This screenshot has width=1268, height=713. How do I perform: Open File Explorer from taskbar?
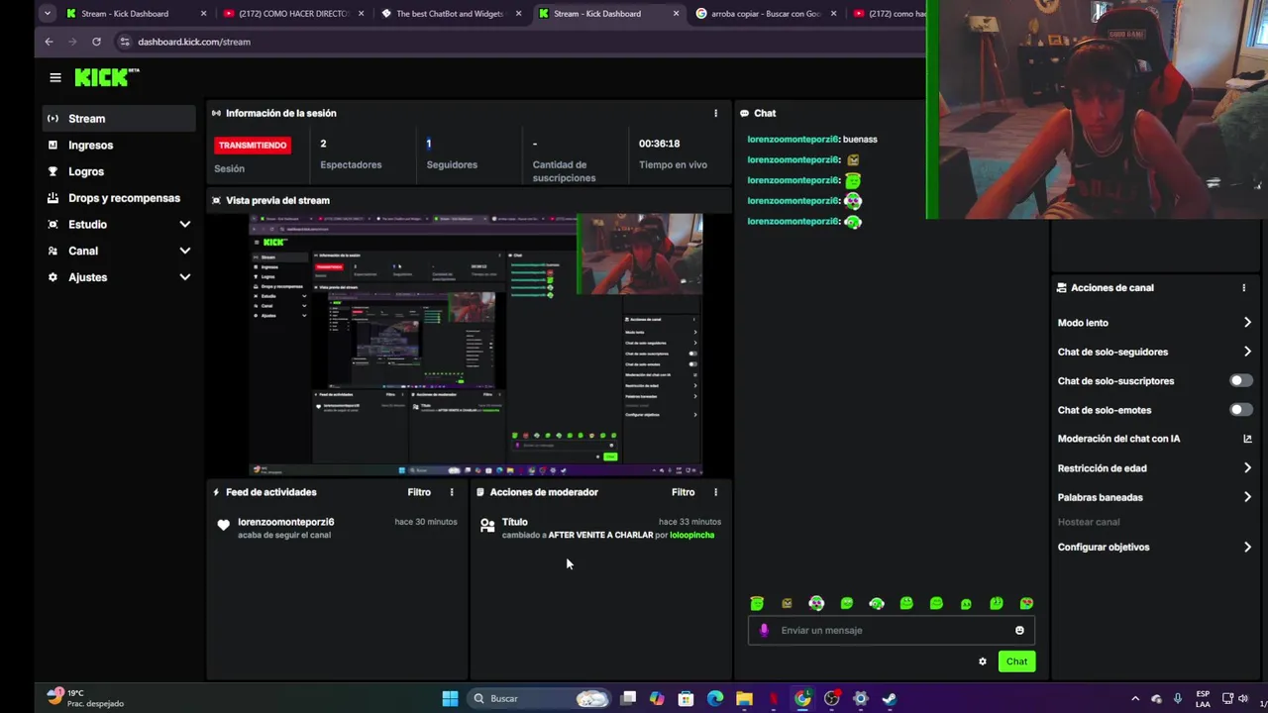(744, 698)
